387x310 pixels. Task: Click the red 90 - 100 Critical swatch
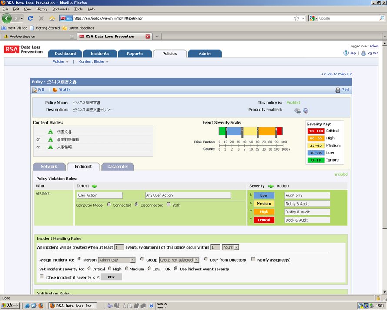tap(316, 131)
